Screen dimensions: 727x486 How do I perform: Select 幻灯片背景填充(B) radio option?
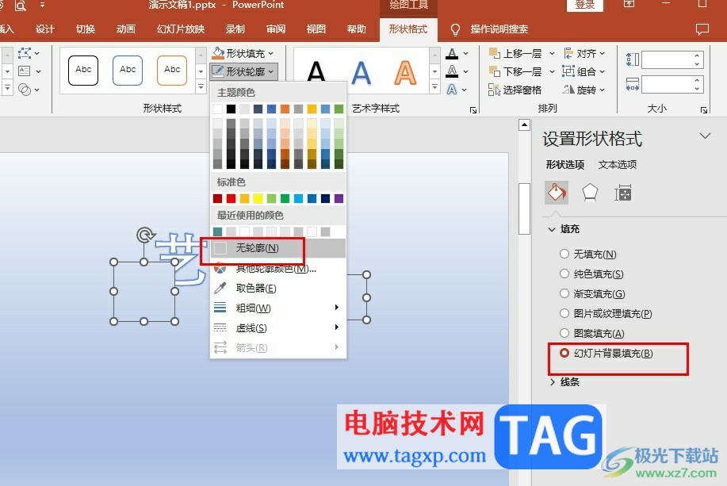pyautogui.click(x=564, y=353)
